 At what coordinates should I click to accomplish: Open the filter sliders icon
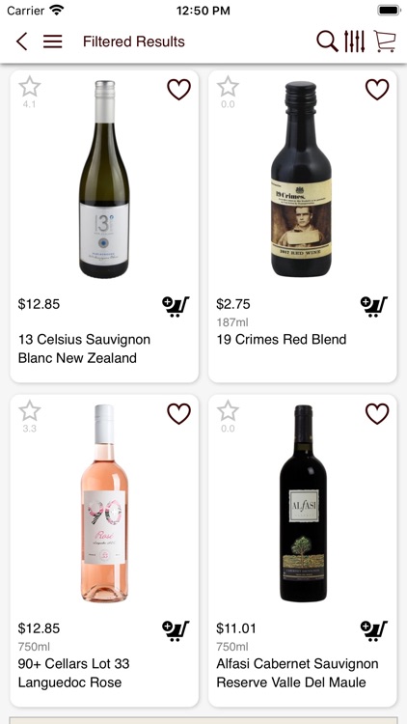pyautogui.click(x=354, y=42)
